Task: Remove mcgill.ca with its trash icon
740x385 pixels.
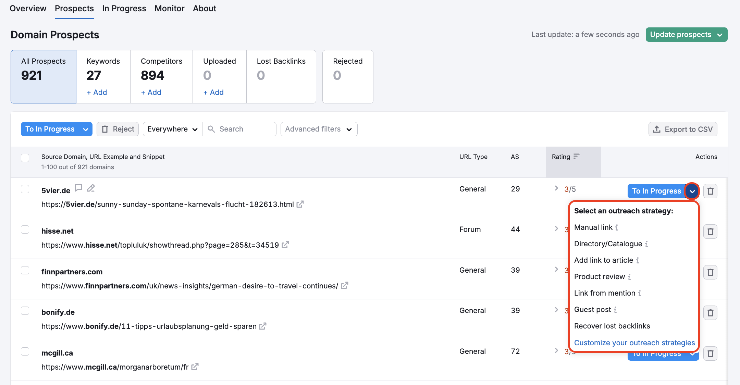Action: (x=711, y=353)
